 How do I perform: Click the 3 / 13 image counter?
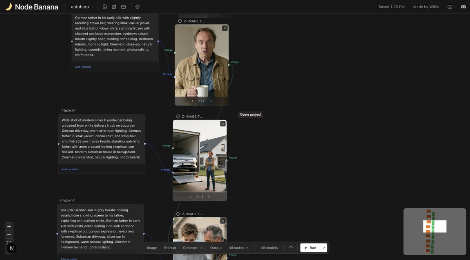tap(200, 196)
